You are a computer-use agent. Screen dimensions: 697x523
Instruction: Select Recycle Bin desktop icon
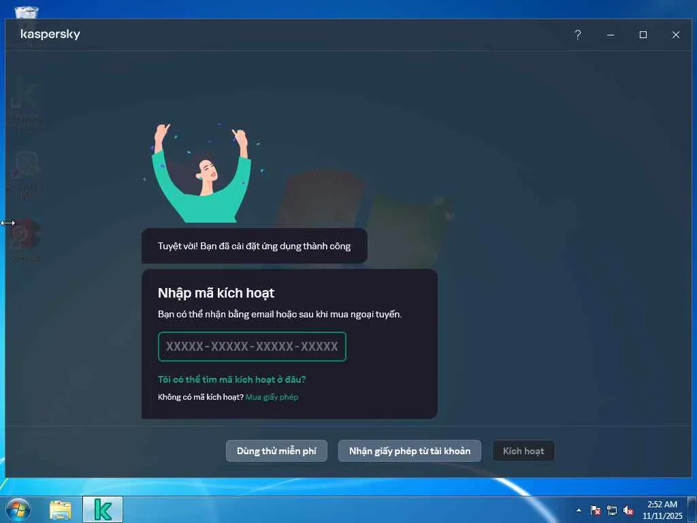point(26,12)
